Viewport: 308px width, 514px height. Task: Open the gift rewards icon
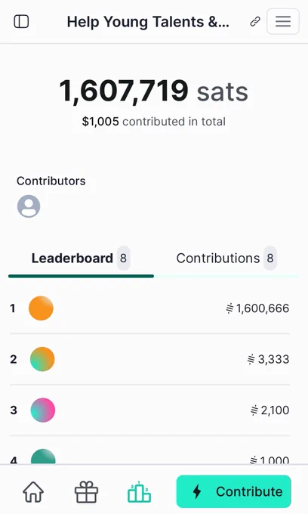coord(86,492)
